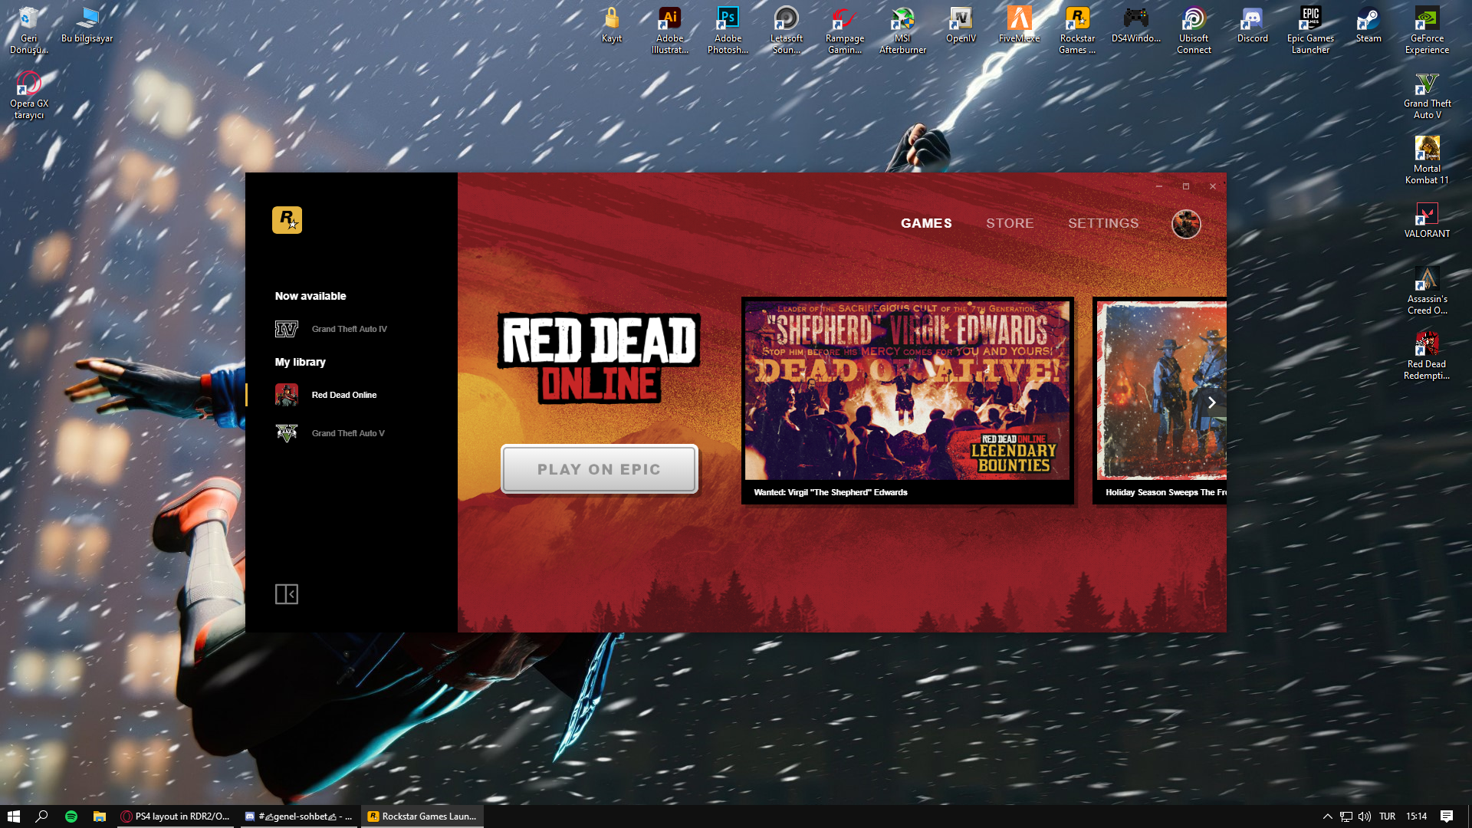Select the Steam desktop icon
1472x828 pixels.
tap(1368, 25)
